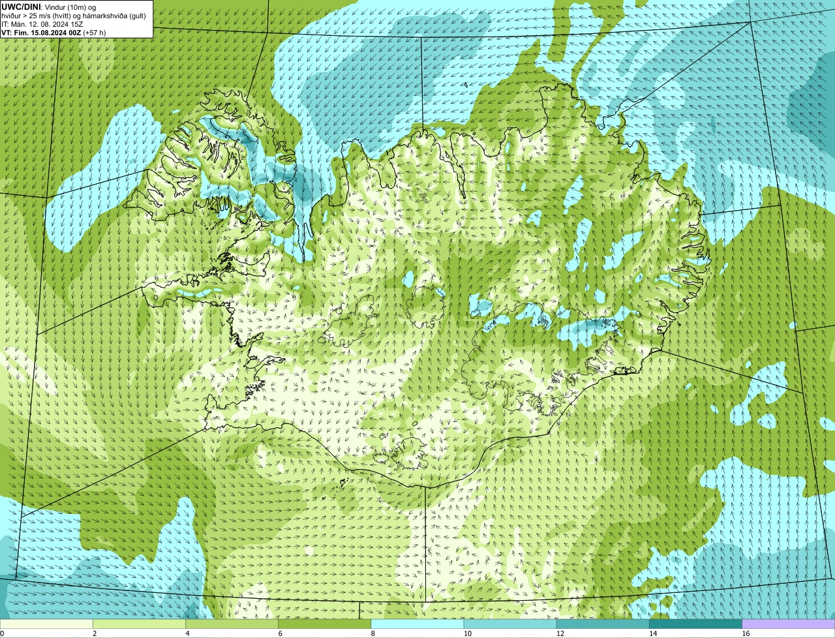Image resolution: width=835 pixels, height=638 pixels.
Task: Click the 'IT: Mán. 12. 08. 2024 15Z' line
Action: click(42, 23)
